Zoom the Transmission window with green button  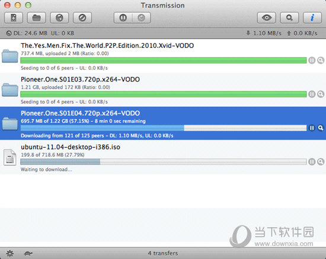tap(28, 5)
